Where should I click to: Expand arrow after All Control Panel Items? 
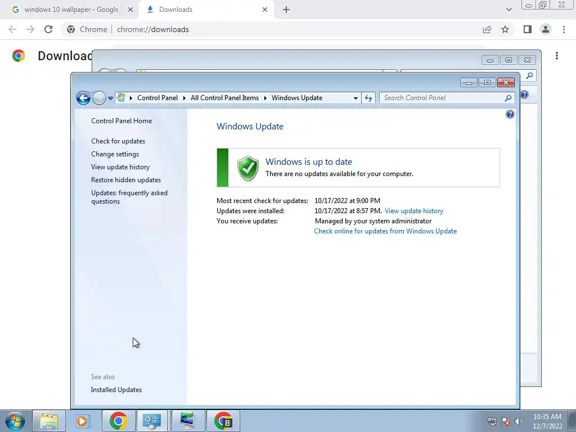(265, 98)
